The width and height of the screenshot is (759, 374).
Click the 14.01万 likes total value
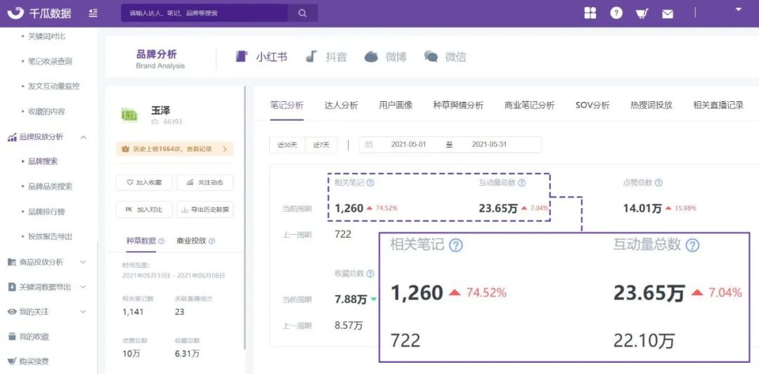click(x=642, y=209)
